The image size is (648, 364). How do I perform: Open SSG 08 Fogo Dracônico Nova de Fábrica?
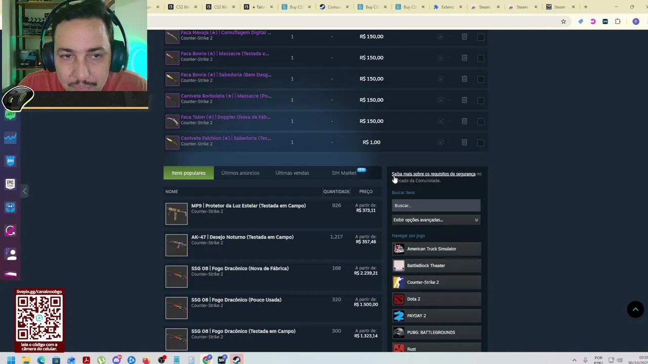(239, 268)
